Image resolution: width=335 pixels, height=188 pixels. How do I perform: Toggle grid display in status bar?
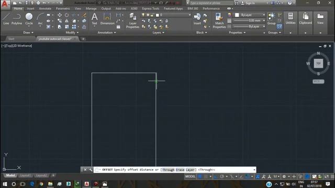click(x=200, y=177)
